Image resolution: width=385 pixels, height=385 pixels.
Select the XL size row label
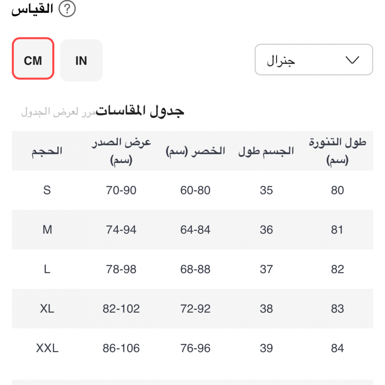coord(47,309)
